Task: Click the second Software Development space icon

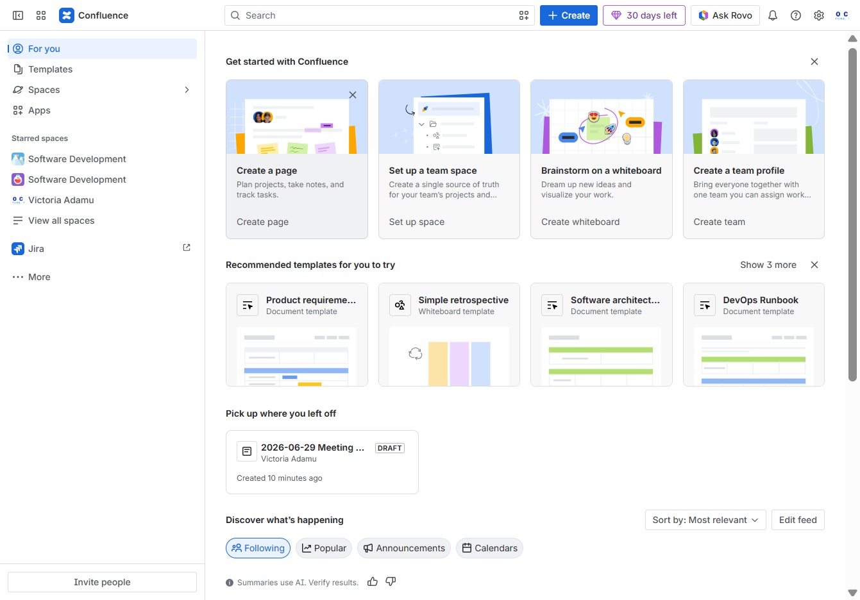Action: (x=18, y=179)
